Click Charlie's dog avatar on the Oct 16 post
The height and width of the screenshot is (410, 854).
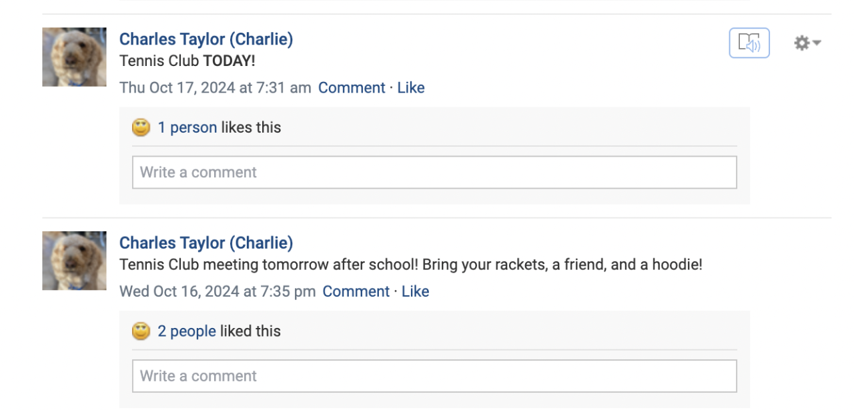click(74, 261)
